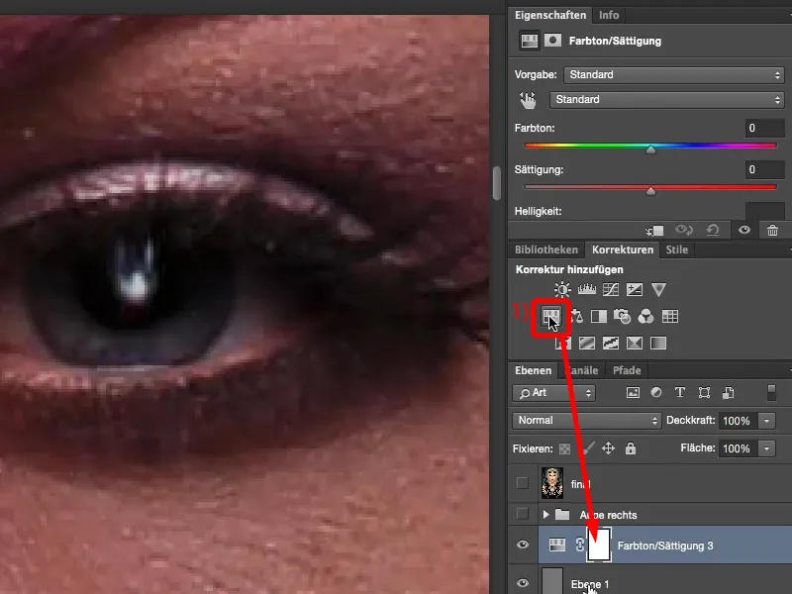Open the Art layer filter dropdown
Screen dimensions: 792x594
pyautogui.click(x=554, y=393)
